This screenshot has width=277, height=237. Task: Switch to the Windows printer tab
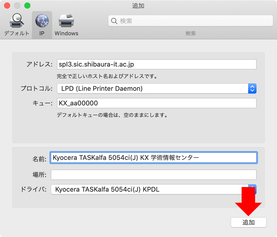tap(66, 25)
